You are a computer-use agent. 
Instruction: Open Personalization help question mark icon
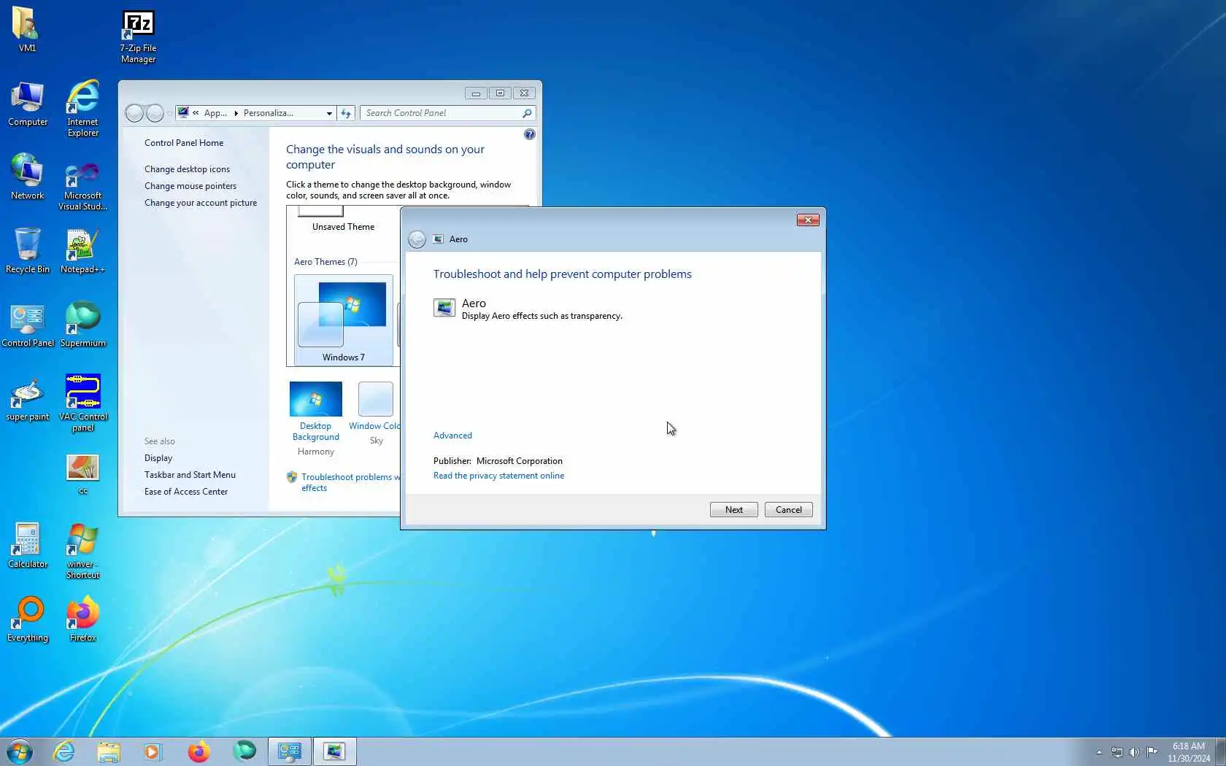click(x=529, y=134)
